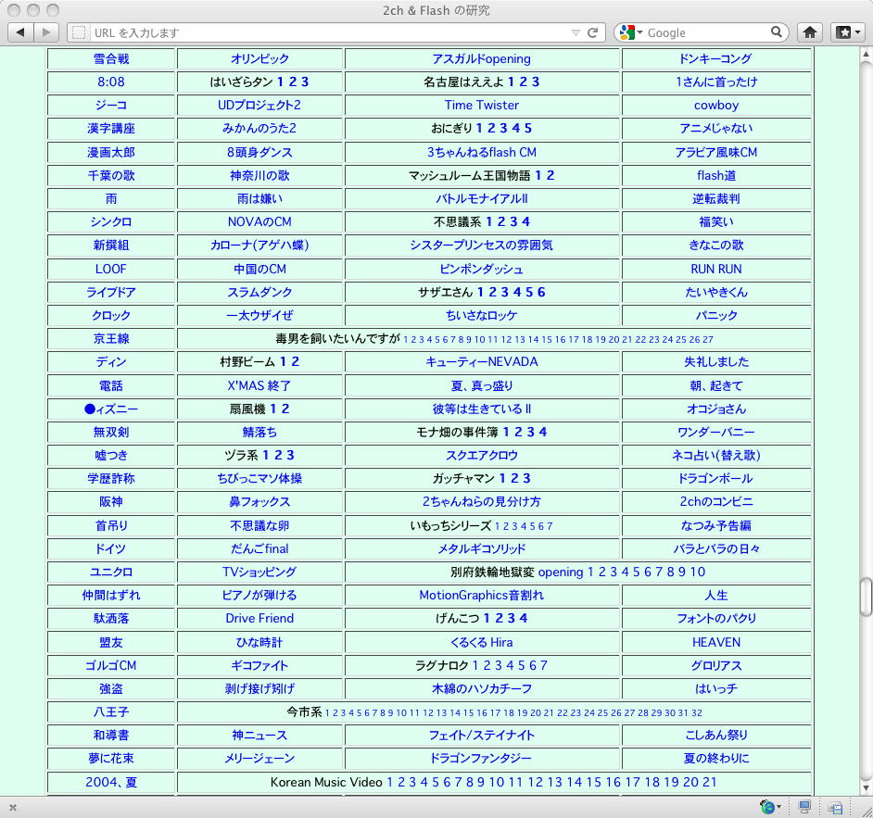Open the 8:08 link
Viewport: 873px width, 818px height.
coord(111,82)
